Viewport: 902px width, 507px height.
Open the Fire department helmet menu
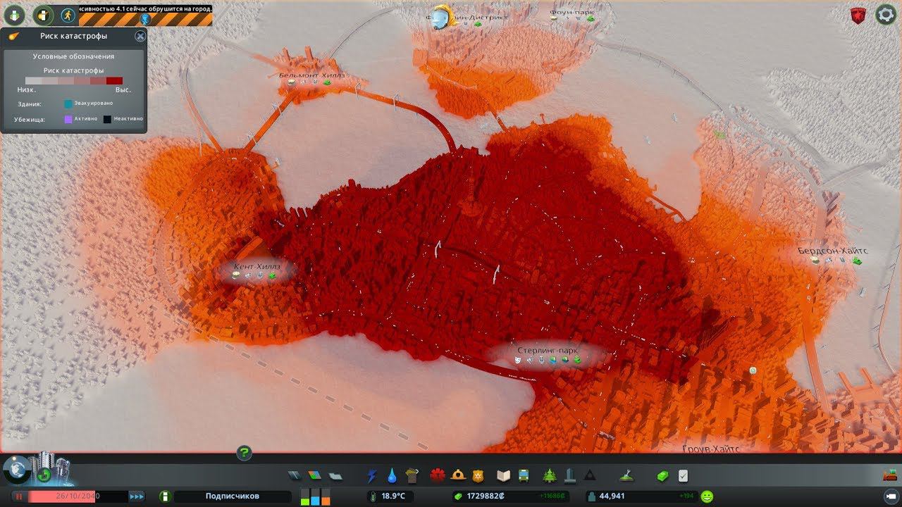458,476
